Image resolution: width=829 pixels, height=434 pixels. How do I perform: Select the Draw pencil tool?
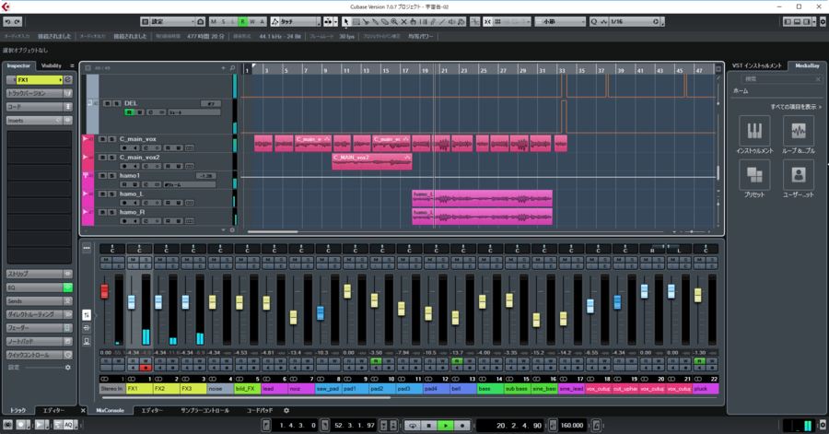point(433,22)
